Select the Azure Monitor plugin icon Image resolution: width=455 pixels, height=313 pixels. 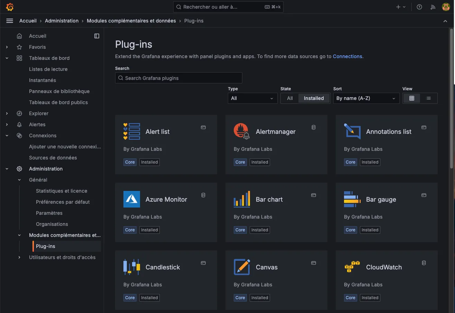131,199
